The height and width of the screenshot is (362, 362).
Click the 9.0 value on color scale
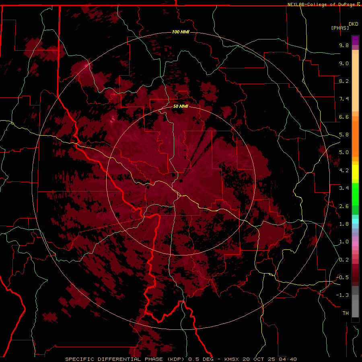tap(344, 63)
